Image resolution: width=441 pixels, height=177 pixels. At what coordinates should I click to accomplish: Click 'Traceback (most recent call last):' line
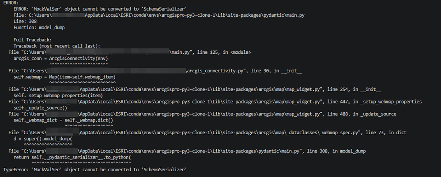pos(57,46)
